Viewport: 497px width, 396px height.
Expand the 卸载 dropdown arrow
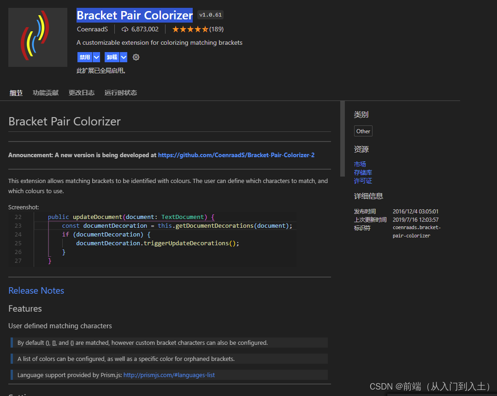tap(124, 57)
